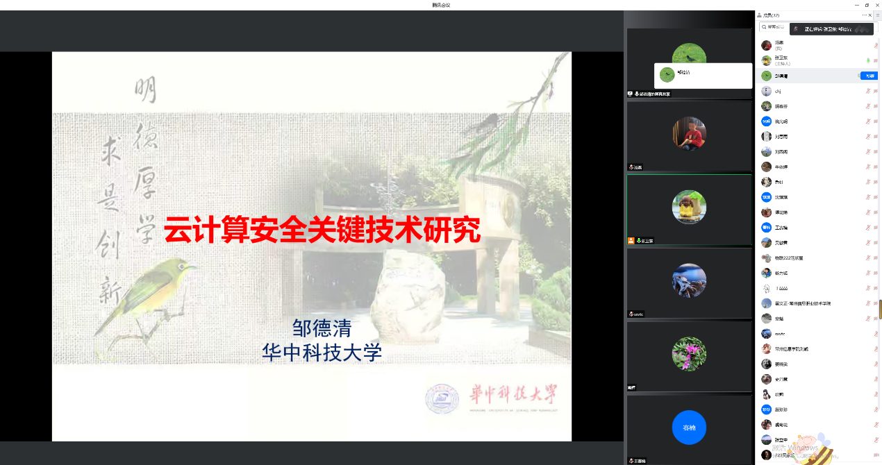Toggle the microphone icon for 物联222范欣星
This screenshot has width=882, height=465.
(867, 257)
